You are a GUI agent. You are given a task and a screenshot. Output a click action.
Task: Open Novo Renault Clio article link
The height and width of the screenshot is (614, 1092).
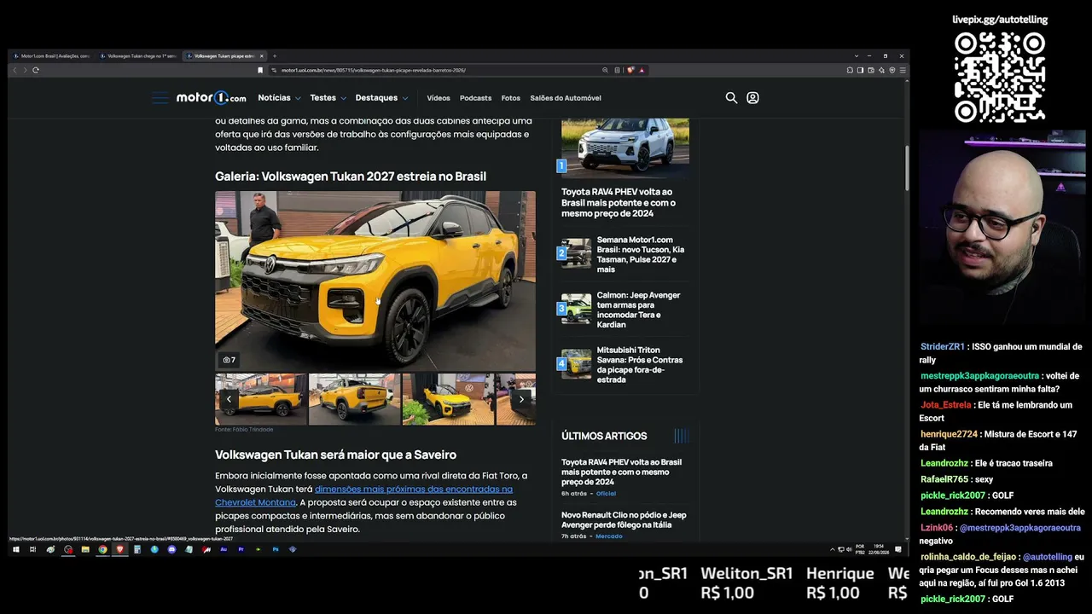click(624, 519)
